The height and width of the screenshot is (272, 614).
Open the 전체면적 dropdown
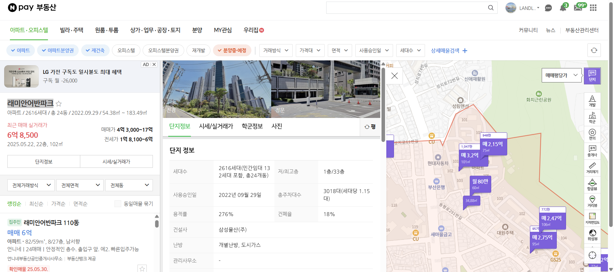(x=80, y=185)
